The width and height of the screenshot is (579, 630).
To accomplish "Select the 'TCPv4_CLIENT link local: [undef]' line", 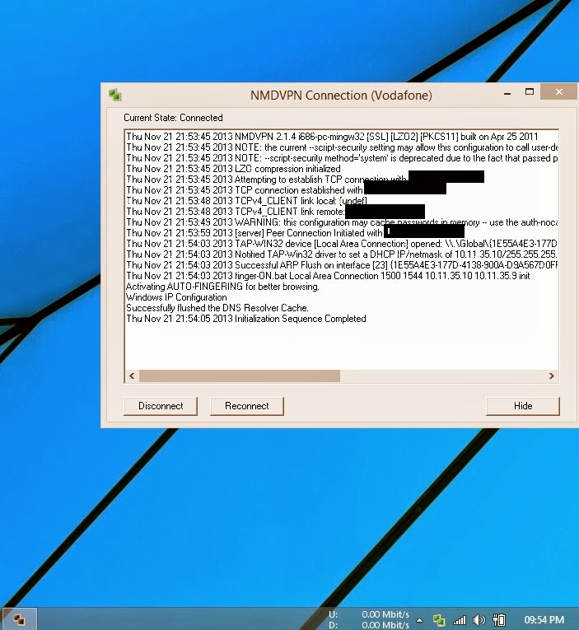I will tap(246, 201).
